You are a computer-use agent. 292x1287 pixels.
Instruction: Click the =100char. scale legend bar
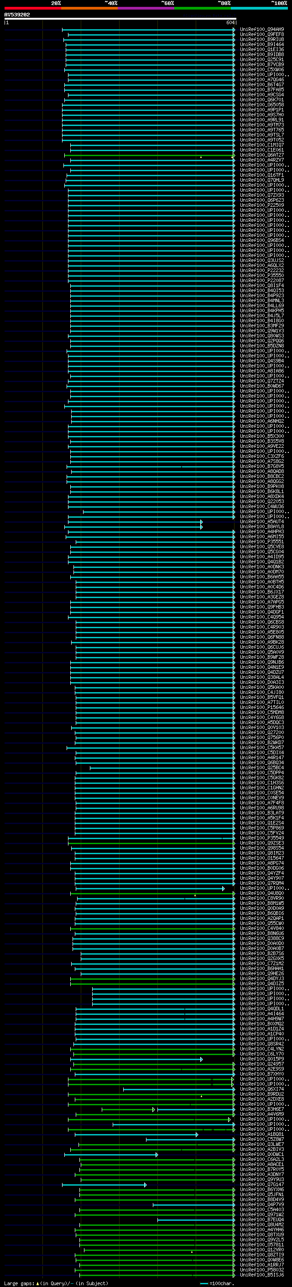tap(203, 1283)
